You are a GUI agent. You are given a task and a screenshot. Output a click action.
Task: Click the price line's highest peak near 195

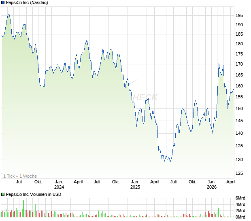tap(9, 14)
